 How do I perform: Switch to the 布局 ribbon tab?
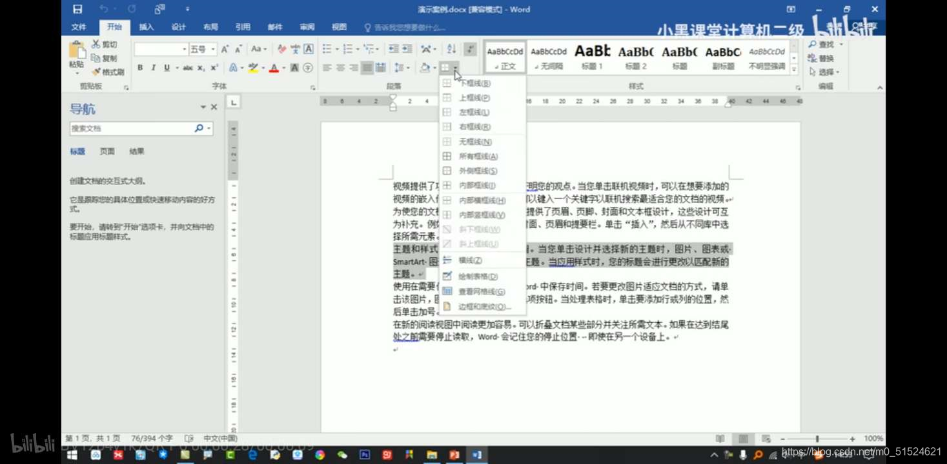[x=210, y=27]
